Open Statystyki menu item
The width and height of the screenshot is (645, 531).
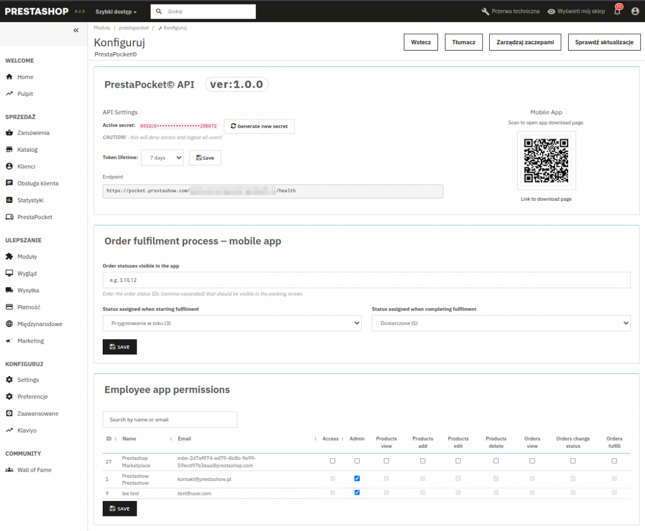30,200
